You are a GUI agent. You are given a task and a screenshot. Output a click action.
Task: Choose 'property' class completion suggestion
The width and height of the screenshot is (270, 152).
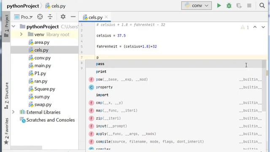(174, 87)
